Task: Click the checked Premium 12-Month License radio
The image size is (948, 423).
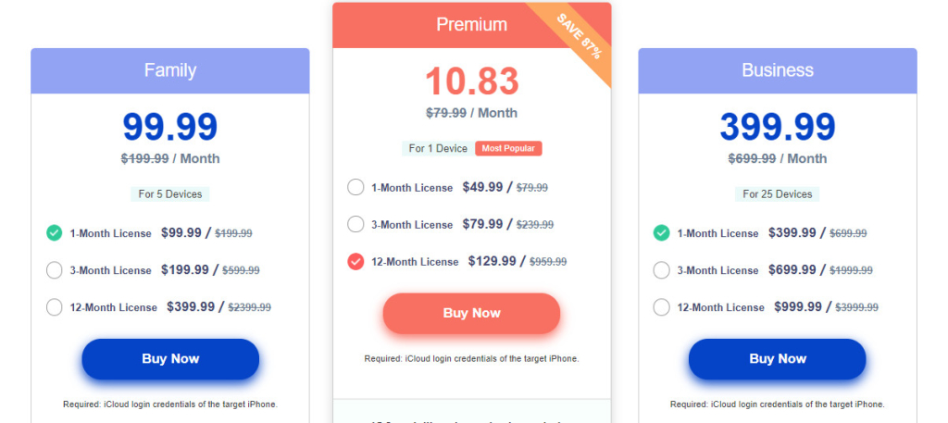Action: coord(355,261)
